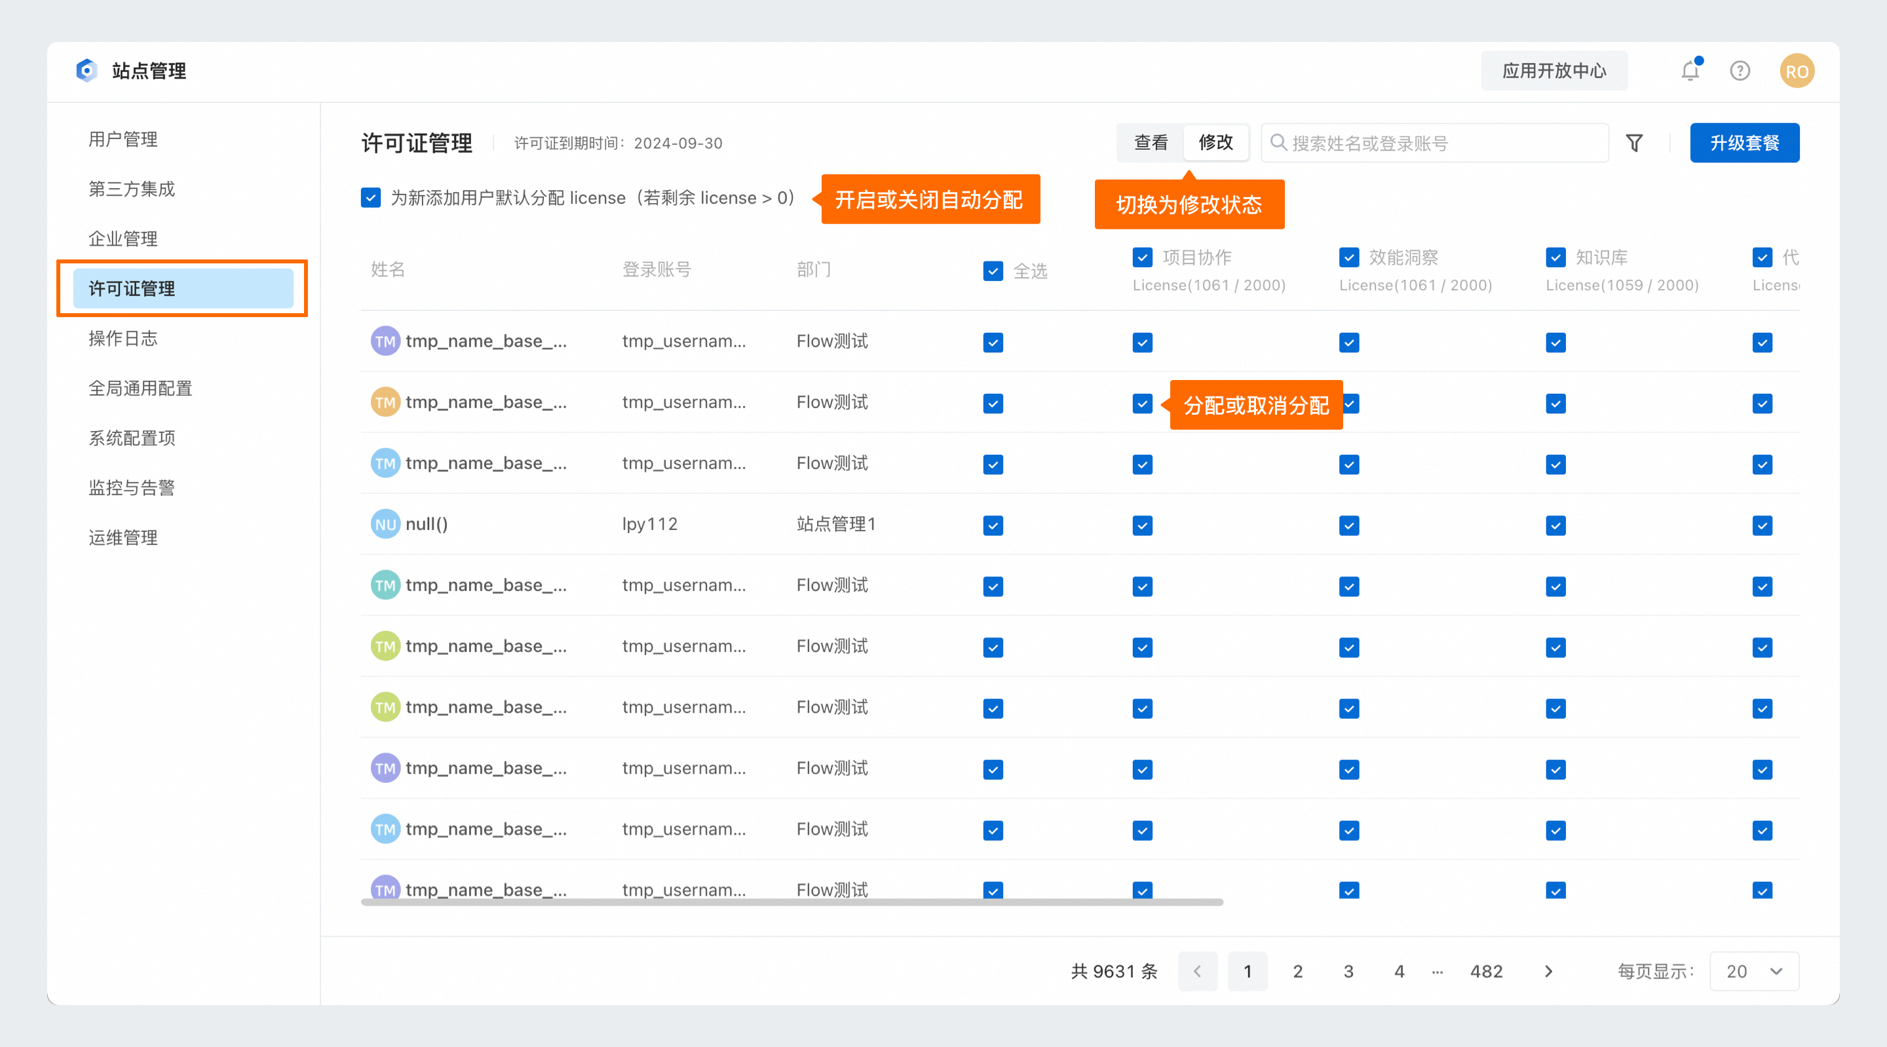Go to page 2
Image resolution: width=1887 pixels, height=1047 pixels.
1298,971
